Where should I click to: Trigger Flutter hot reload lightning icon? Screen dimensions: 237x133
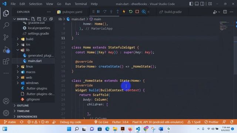click(124, 11)
